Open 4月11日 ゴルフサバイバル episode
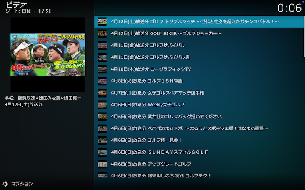305x190 pixels. pyautogui.click(x=148, y=45)
